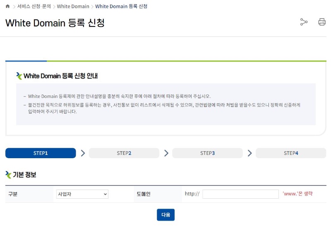Click the arrow between STEP1 and STEP2
Viewport: 331px width, 228px height.
(83, 153)
